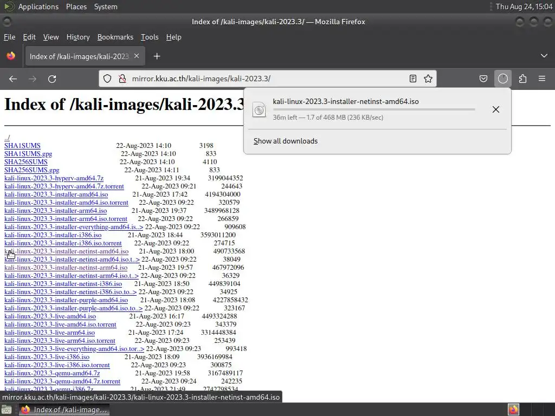The height and width of the screenshot is (416, 555).
Task: Open the Places menu in top panel
Action: (76, 6)
